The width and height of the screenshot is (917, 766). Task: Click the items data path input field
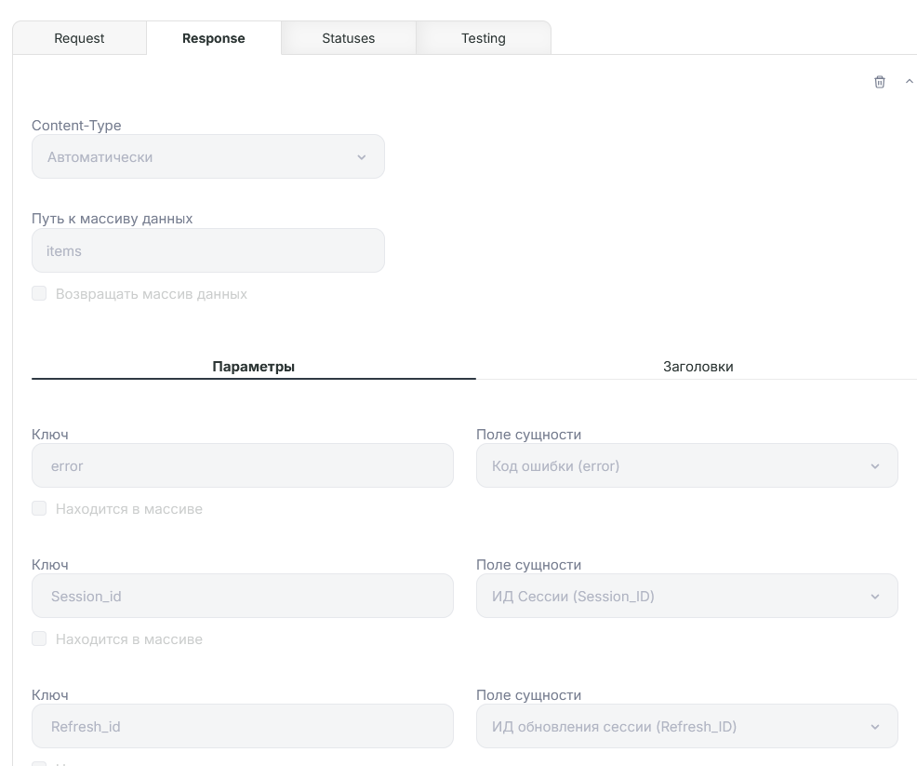(208, 250)
